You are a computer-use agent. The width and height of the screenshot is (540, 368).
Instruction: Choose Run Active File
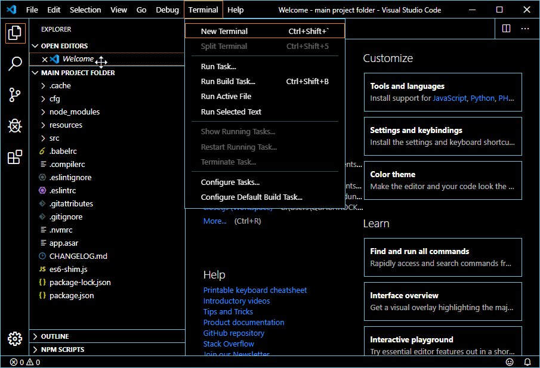(x=265, y=97)
